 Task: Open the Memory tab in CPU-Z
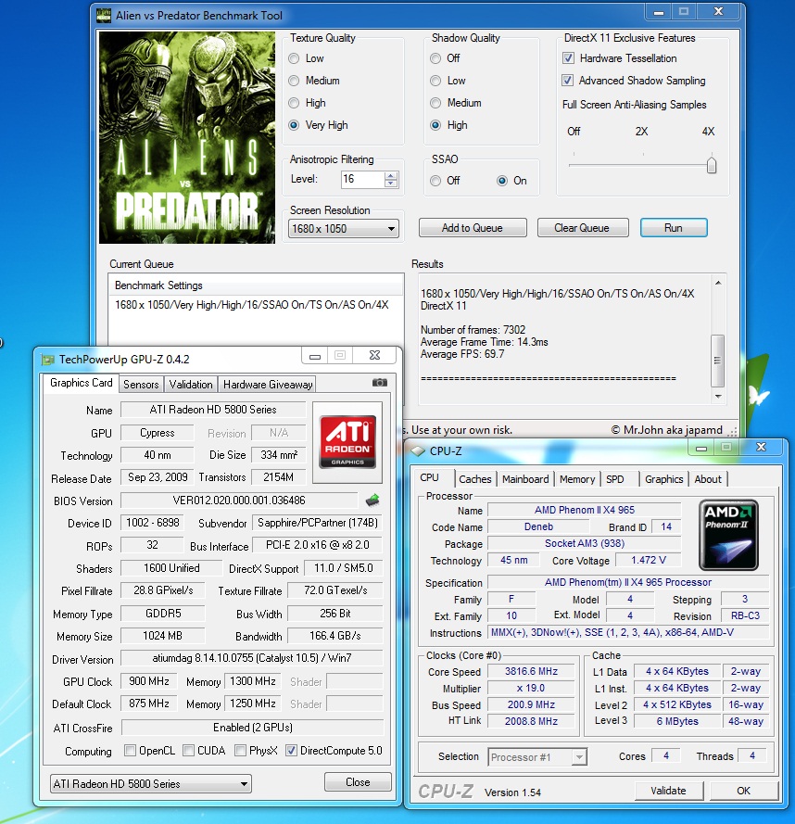click(577, 479)
